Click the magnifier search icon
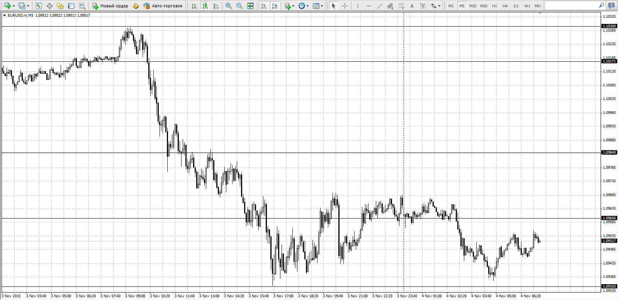This screenshot has width=618, height=300. [x=601, y=5]
